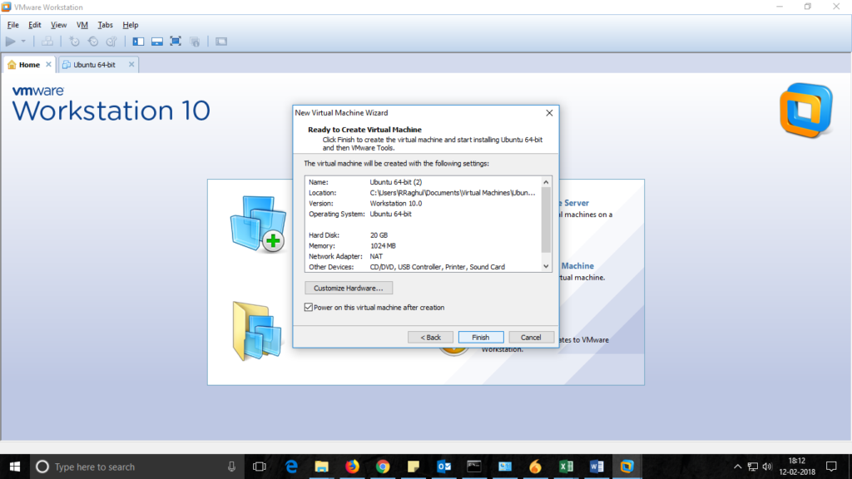This screenshot has width=852, height=479.
Task: Go back with the Back button
Action: click(430, 337)
